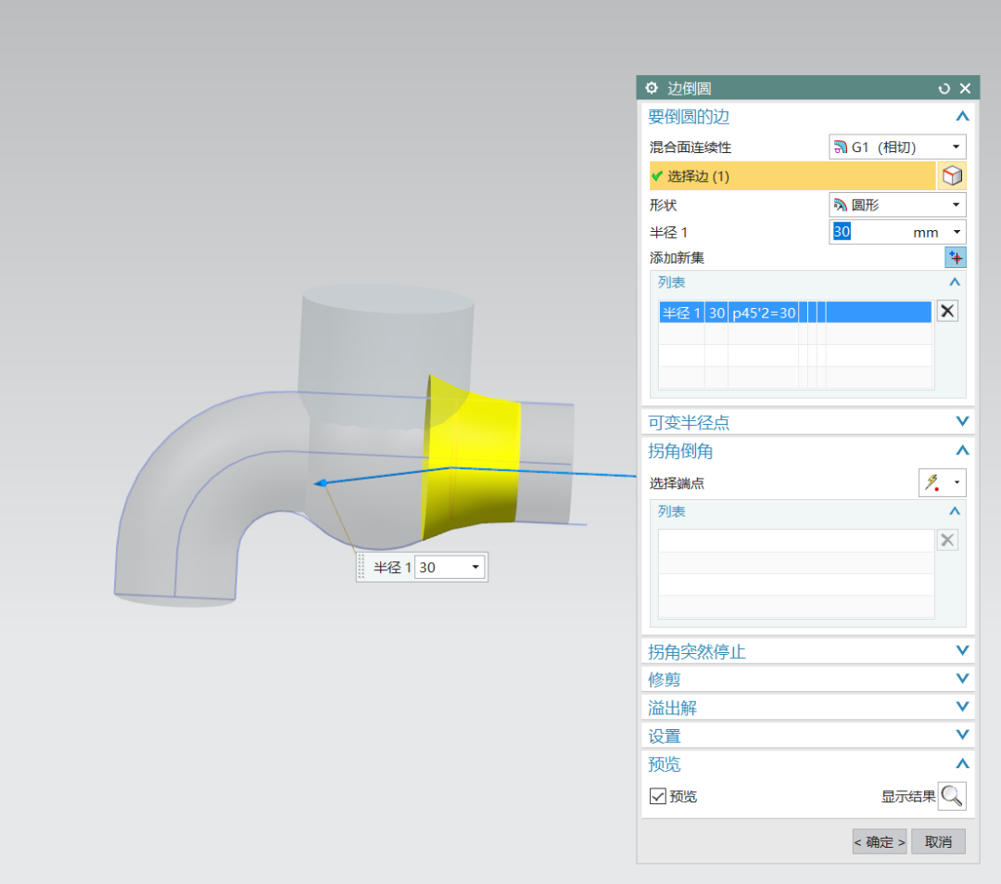Image resolution: width=1001 pixels, height=884 pixels.
Task: Open the 选择端点 point type dropdown arrow
Action: (957, 482)
